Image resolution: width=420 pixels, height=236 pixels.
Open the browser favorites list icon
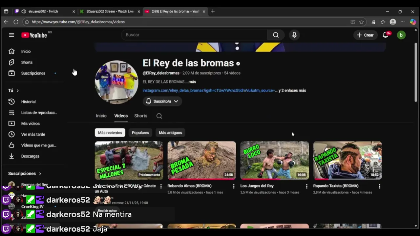tap(383, 22)
